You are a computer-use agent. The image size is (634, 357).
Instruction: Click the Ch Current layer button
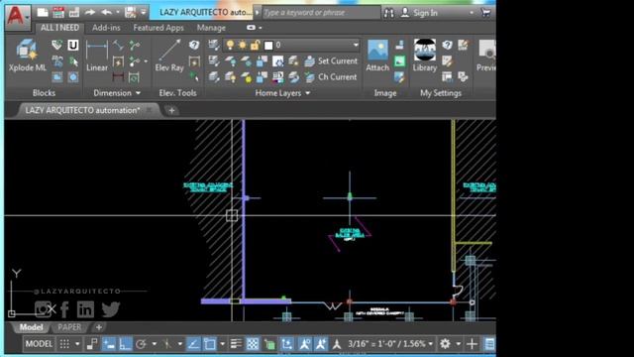pos(331,77)
